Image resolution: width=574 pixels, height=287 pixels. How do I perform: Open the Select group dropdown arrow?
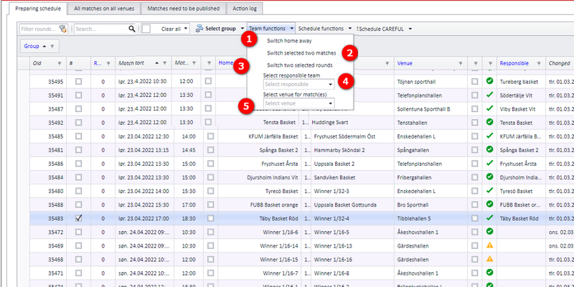click(x=243, y=29)
